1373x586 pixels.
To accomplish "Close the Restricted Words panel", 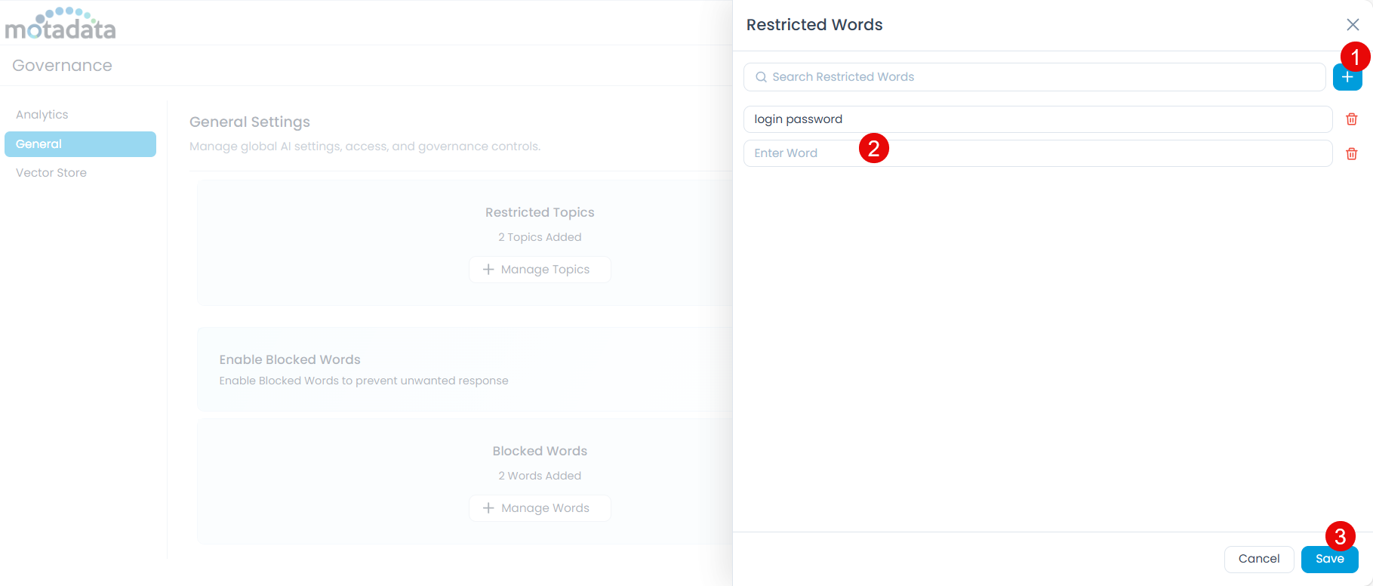I will click(x=1353, y=25).
